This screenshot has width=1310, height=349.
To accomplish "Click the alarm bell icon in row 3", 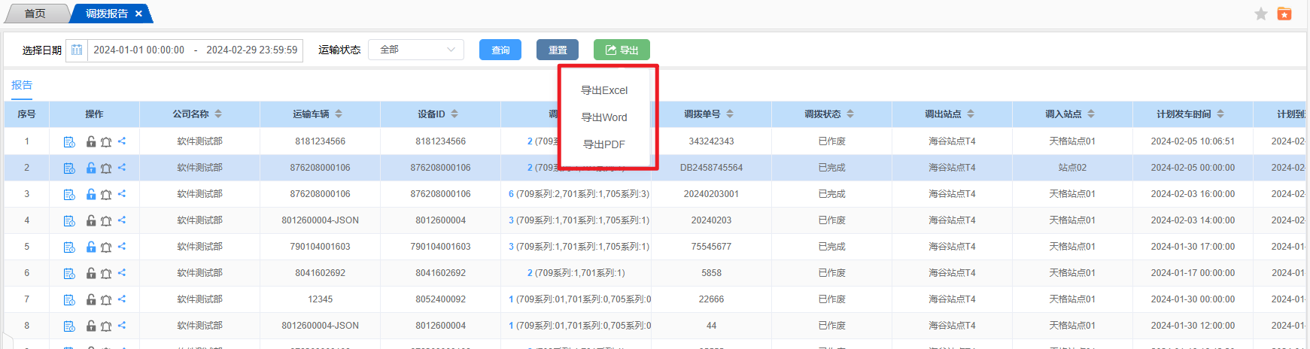I will click(x=106, y=194).
